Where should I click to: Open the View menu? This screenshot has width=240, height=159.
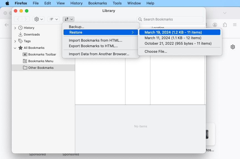pyautogui.click(x=60, y=3)
